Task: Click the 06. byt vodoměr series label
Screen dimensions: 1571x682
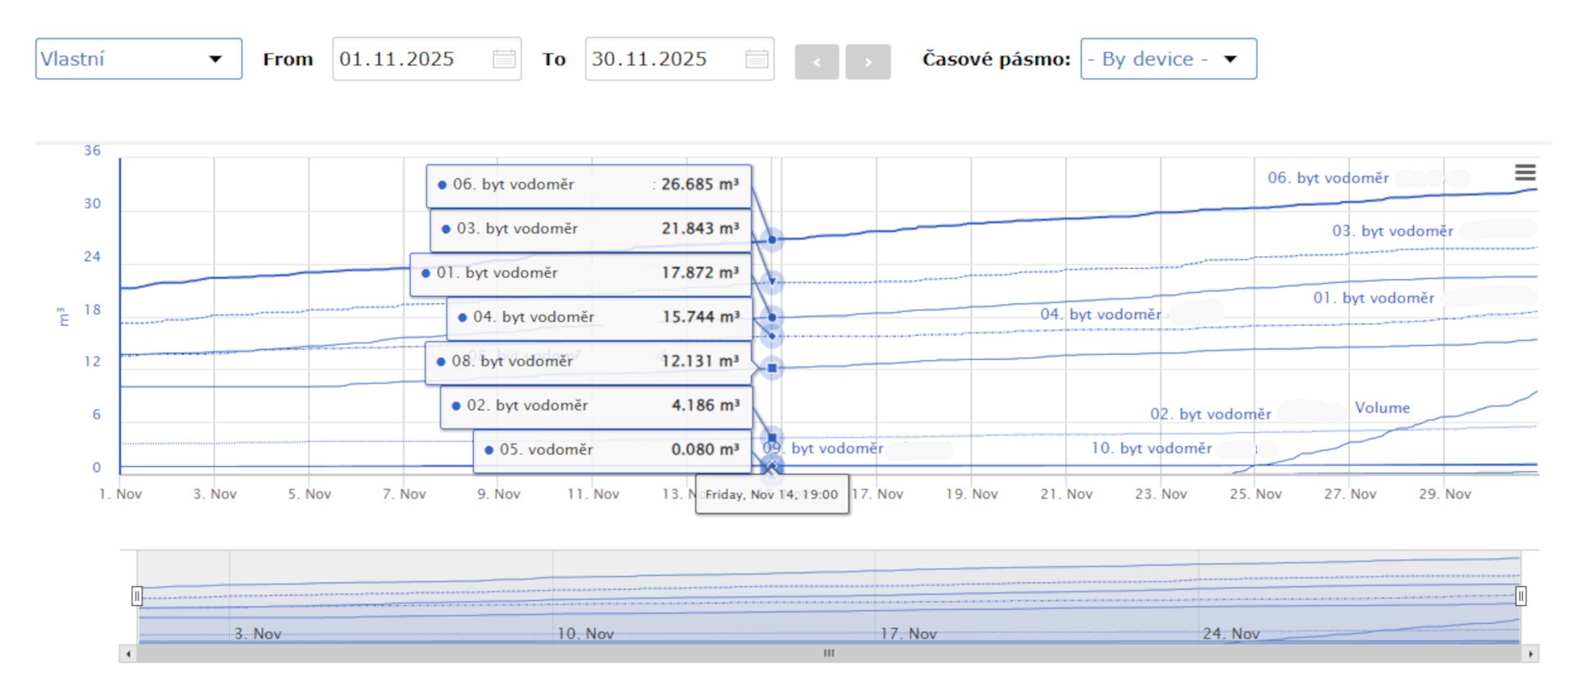Action: 1328,178
